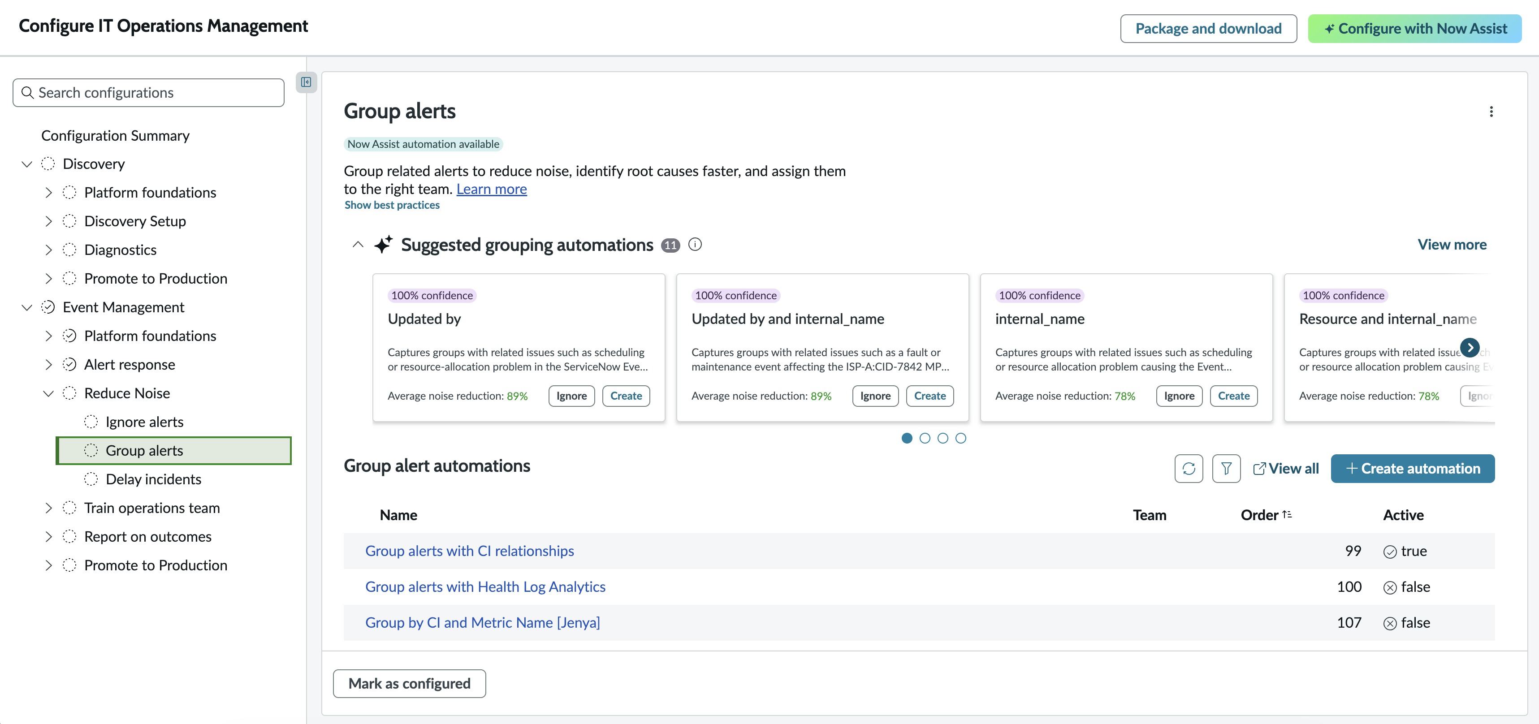Expand the Train operations team node
Viewport: 1539px width, 724px height.
coord(48,508)
